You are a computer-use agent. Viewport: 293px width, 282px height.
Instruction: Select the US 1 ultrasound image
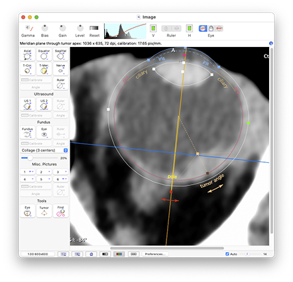coord(27,105)
